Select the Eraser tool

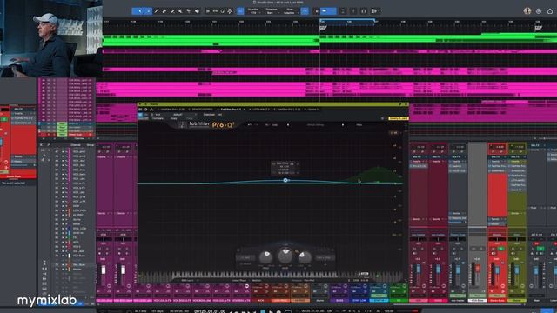coord(164,11)
